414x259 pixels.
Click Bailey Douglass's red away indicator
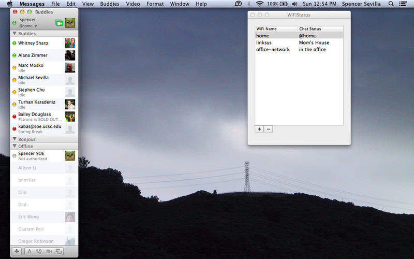click(14, 117)
